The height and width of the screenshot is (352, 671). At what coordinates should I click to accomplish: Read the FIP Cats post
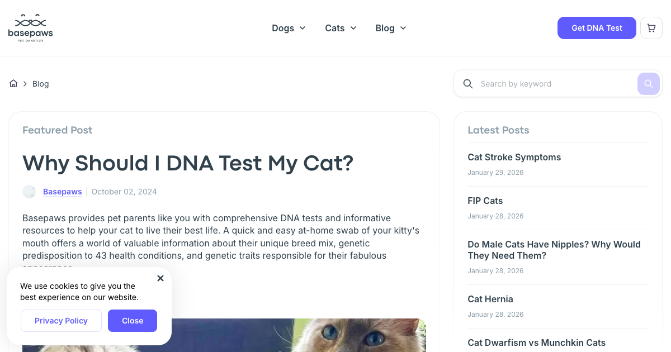pyautogui.click(x=485, y=201)
